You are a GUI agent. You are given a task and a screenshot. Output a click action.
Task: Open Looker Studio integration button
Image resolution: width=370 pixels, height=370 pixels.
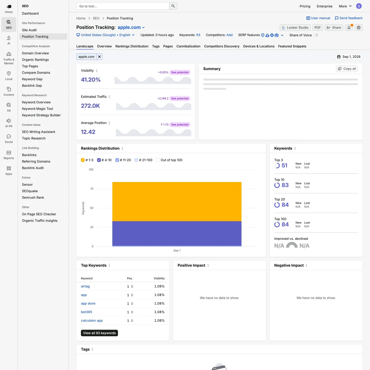click(295, 27)
